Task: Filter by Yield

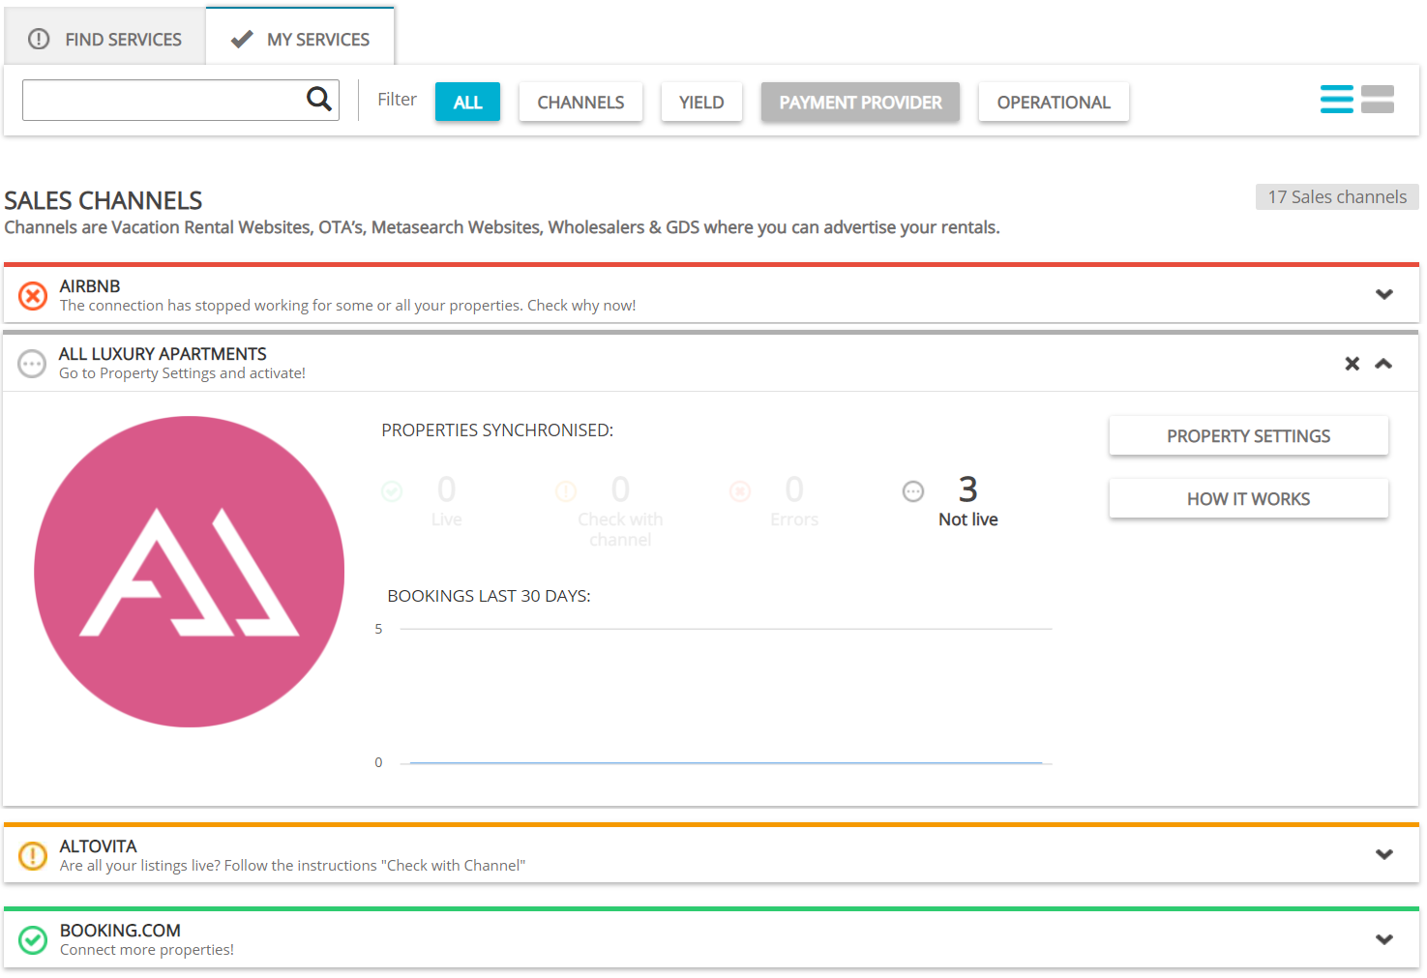Action: 701,102
